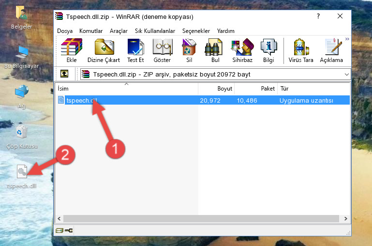Open the Seçenekler menu

point(196,31)
